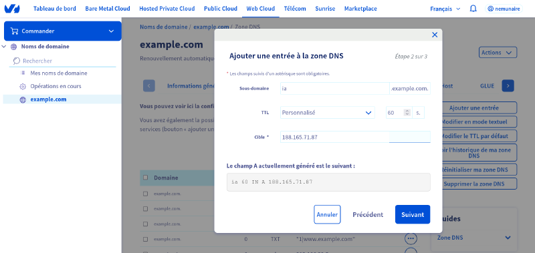Open the Télécom menu
Image resolution: width=535 pixels, height=253 pixels.
click(295, 9)
